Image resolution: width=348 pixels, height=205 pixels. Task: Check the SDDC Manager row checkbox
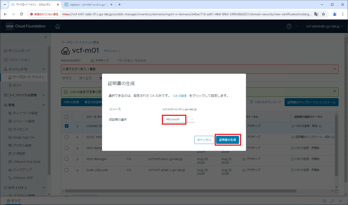click(67, 137)
